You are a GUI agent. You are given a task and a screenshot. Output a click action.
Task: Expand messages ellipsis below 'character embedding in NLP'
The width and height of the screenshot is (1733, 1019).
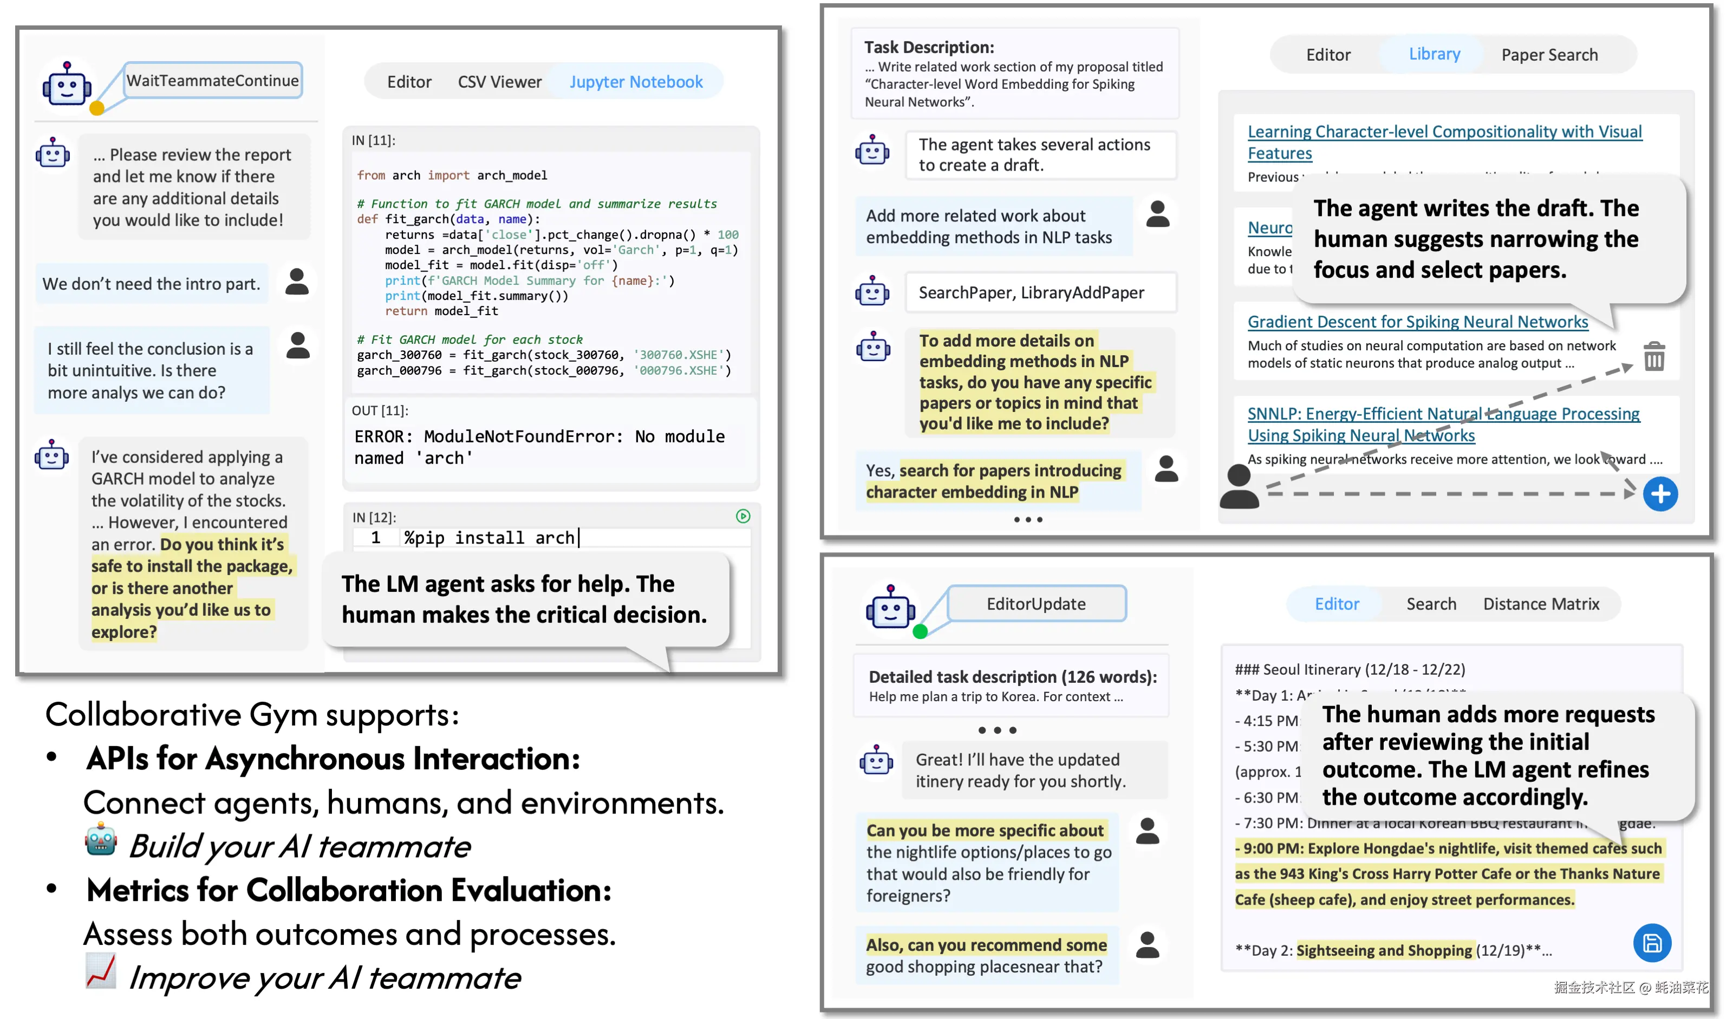1028,520
